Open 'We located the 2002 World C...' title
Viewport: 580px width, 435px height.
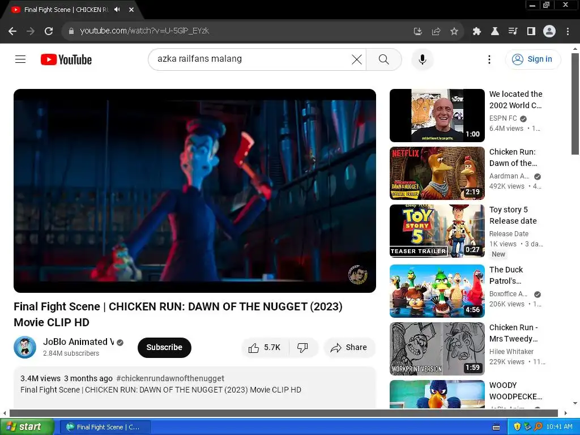pyautogui.click(x=515, y=100)
